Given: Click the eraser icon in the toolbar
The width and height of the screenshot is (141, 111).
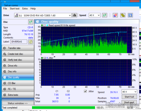Looking at the screenshot, I should 115,15.
